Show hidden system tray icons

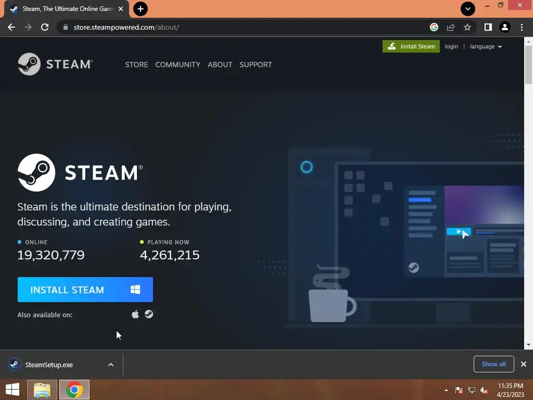click(446, 390)
